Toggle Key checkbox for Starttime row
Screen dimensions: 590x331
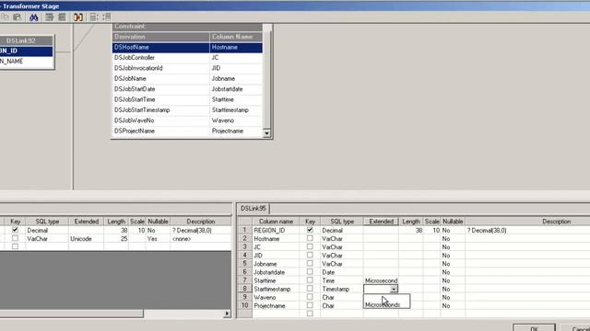click(x=310, y=280)
